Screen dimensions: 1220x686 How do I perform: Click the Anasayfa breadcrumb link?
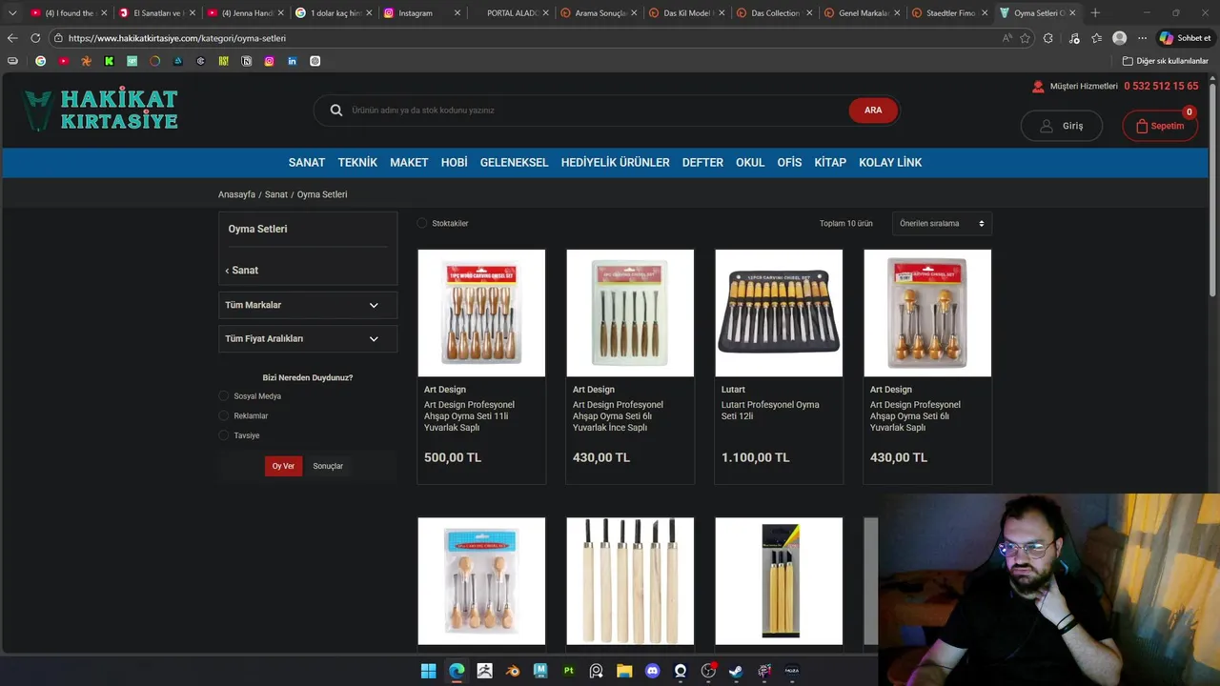[236, 194]
